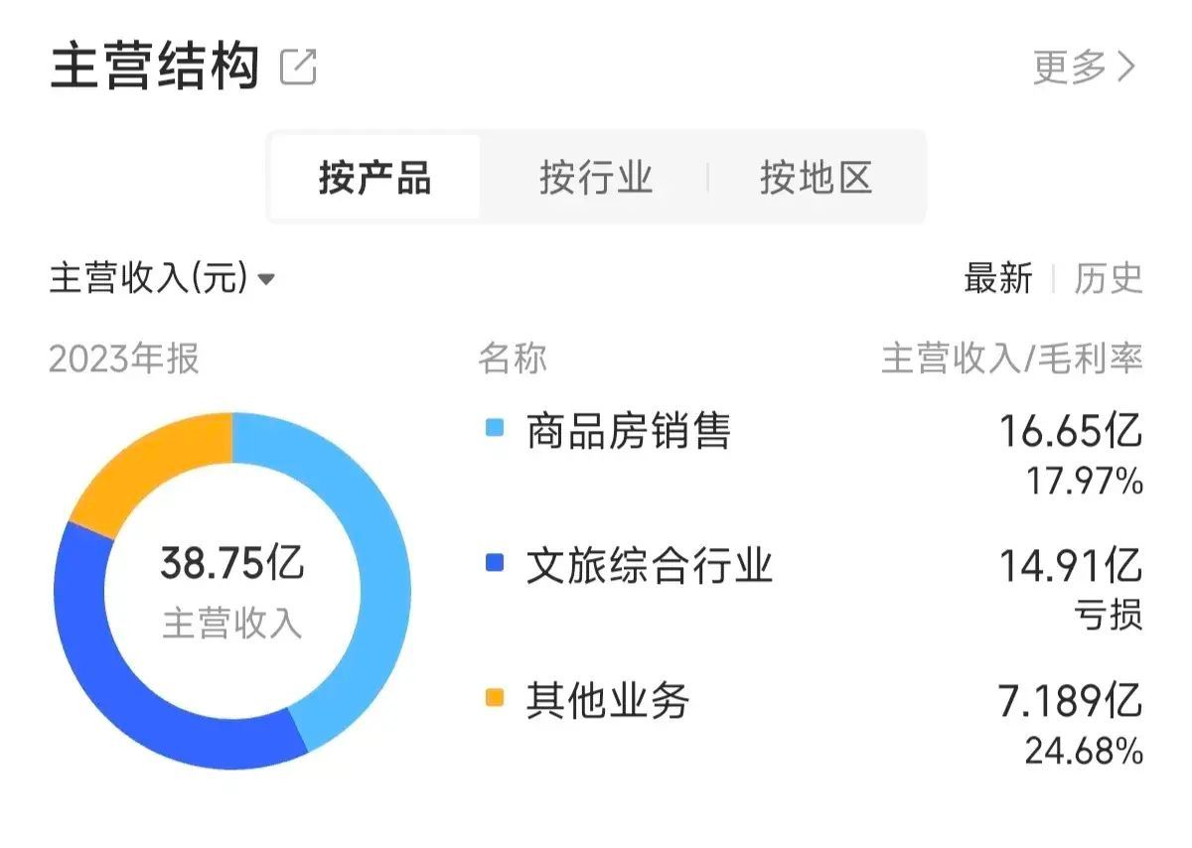
Task: Select the 按产品 tab
Action: click(x=374, y=178)
